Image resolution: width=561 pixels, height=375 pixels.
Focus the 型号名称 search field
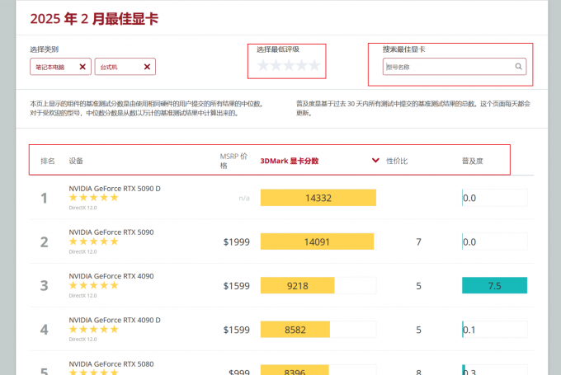pos(455,67)
